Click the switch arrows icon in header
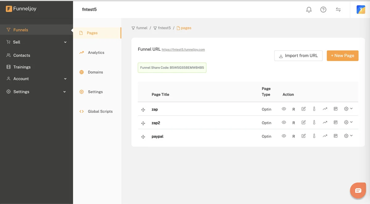 (x=338, y=10)
